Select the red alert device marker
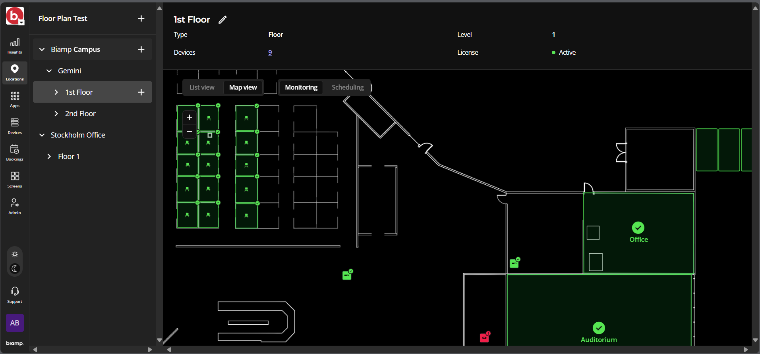 485,337
